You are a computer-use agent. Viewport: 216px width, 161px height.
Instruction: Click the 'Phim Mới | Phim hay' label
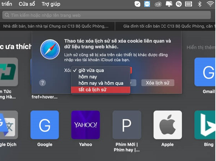pos(127,147)
